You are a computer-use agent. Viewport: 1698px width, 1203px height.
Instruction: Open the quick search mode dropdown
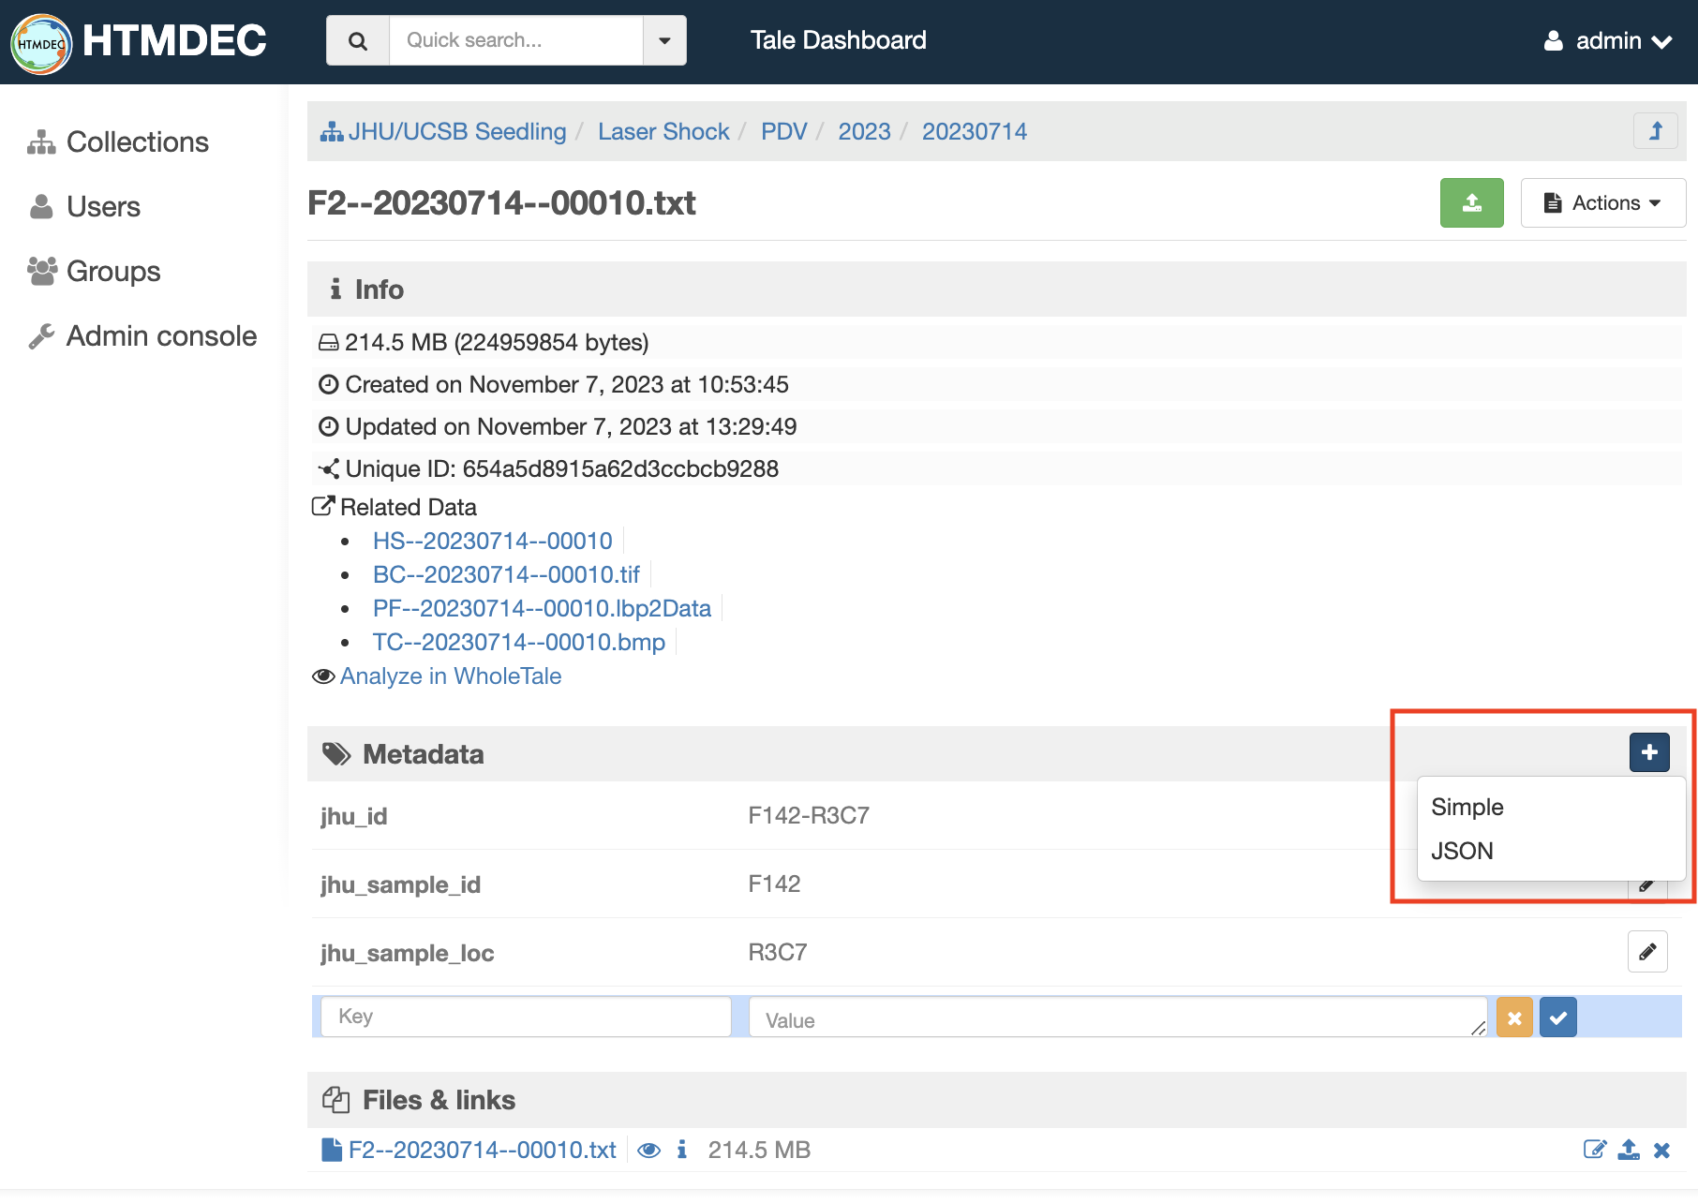tap(664, 40)
